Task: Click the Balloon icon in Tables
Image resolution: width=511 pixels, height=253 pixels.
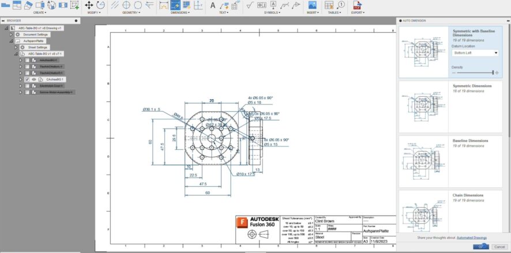Action: point(341,5)
